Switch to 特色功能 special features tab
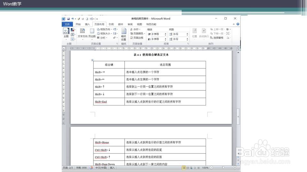The height and width of the screenshot is (172, 307). pos(151,24)
